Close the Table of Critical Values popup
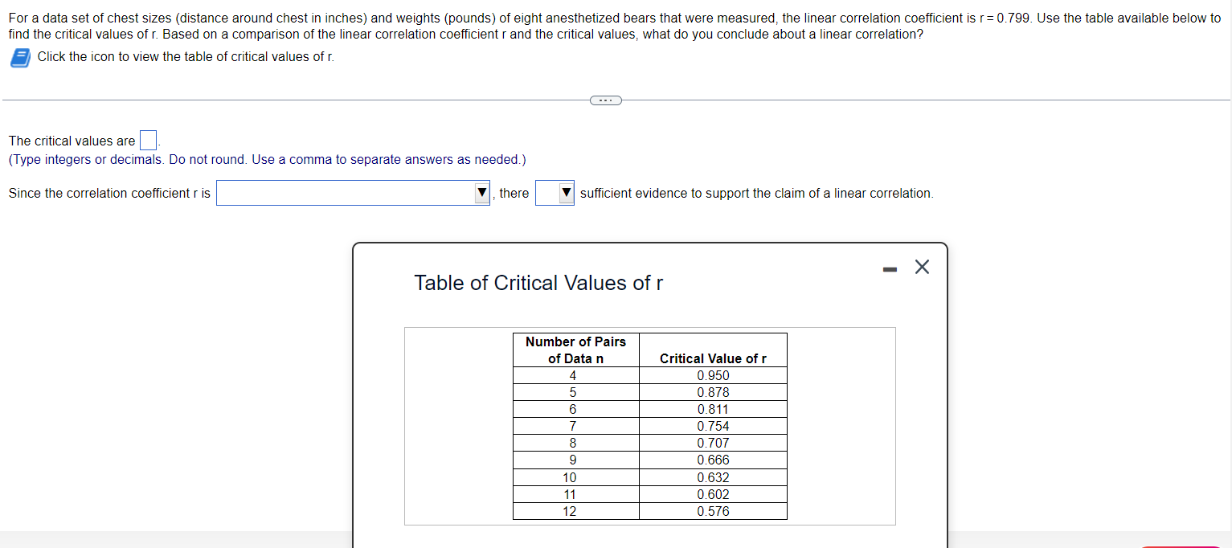Viewport: 1232px width, 548px height. click(921, 267)
